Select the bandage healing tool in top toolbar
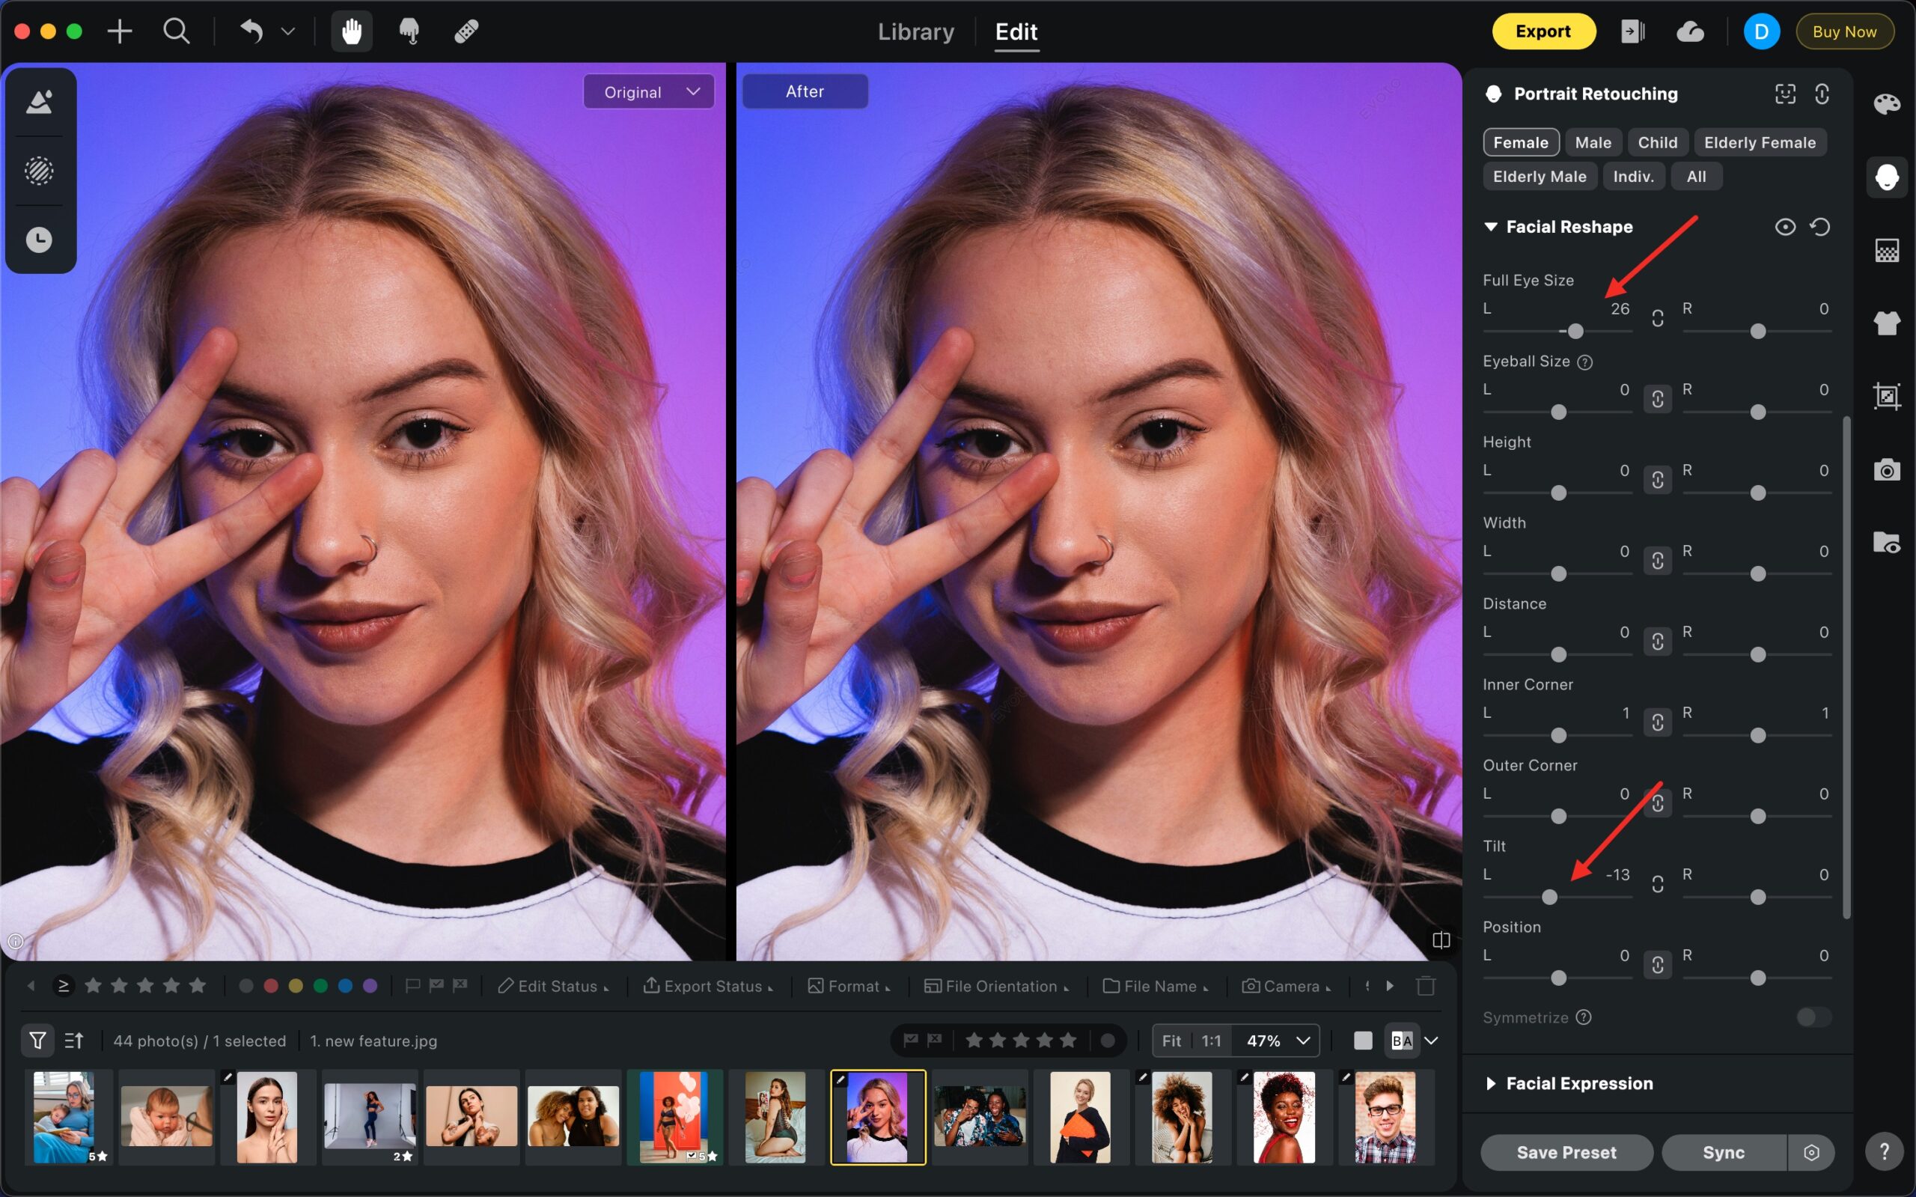 point(466,31)
